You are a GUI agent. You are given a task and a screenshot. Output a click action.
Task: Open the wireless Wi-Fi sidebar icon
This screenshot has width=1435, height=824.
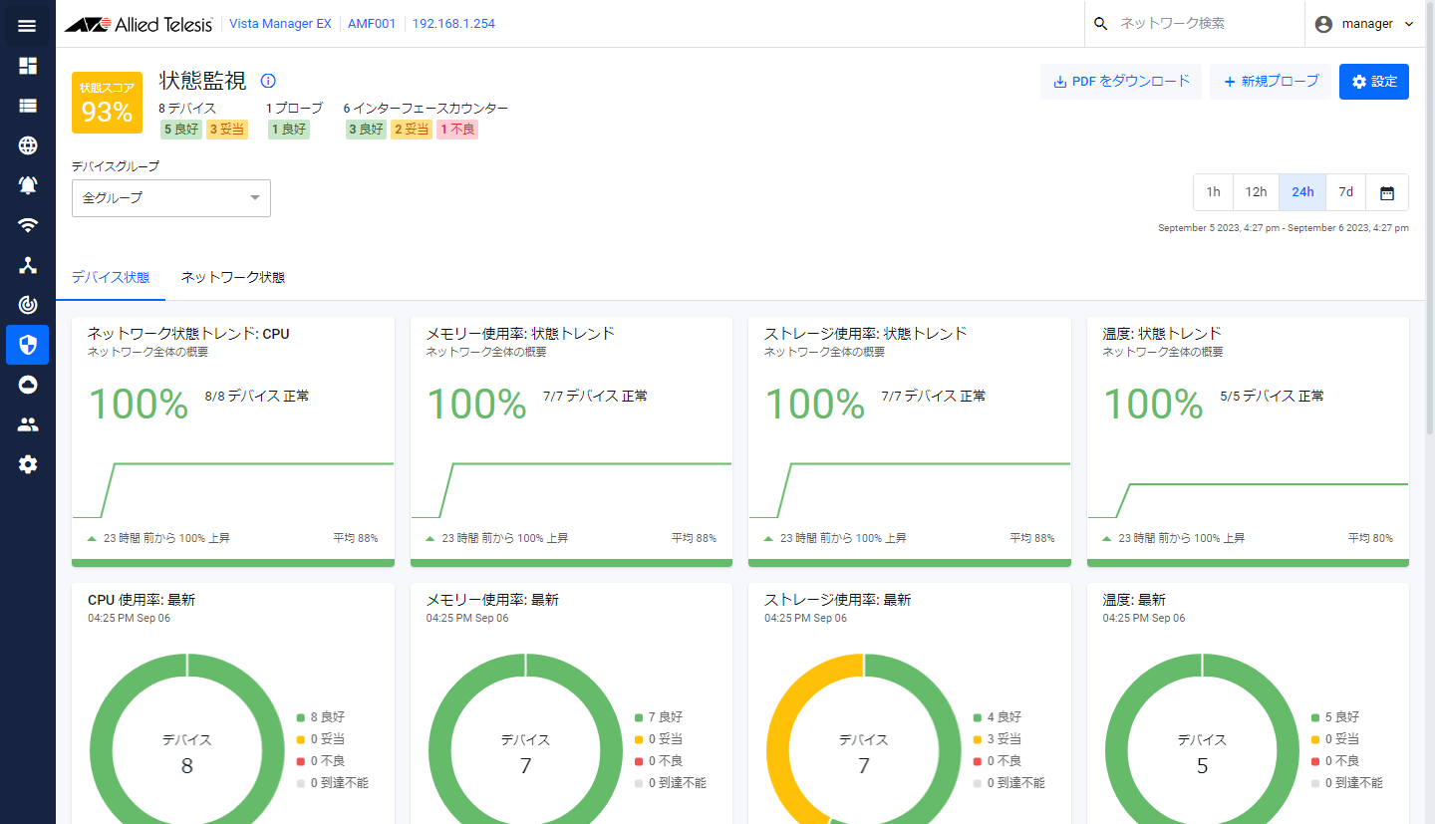[x=28, y=225]
